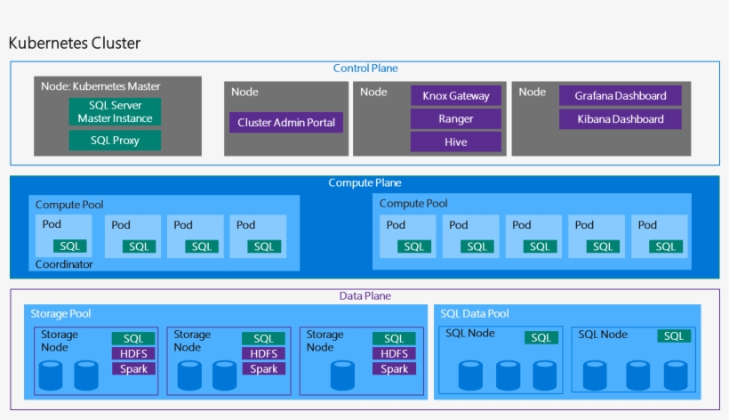Select the Ranger component box
This screenshot has height=420, width=729.
point(455,119)
